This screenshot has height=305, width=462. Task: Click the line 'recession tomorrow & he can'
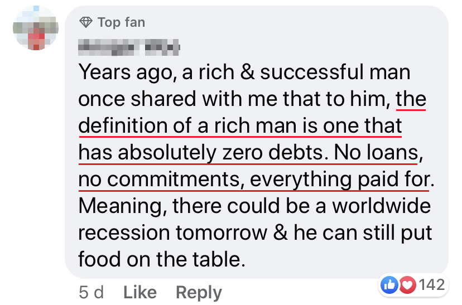(254, 233)
